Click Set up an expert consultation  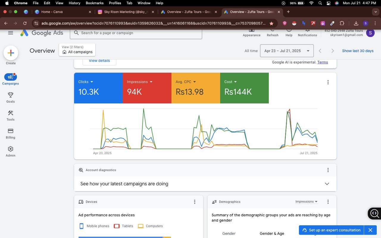coord(331,230)
